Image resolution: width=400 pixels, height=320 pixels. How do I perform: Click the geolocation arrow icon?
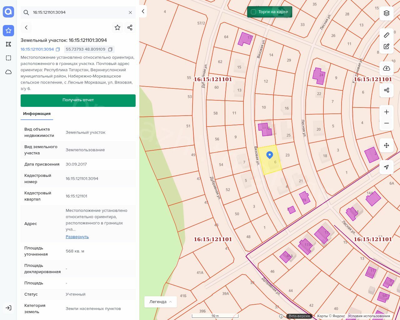coord(387,167)
